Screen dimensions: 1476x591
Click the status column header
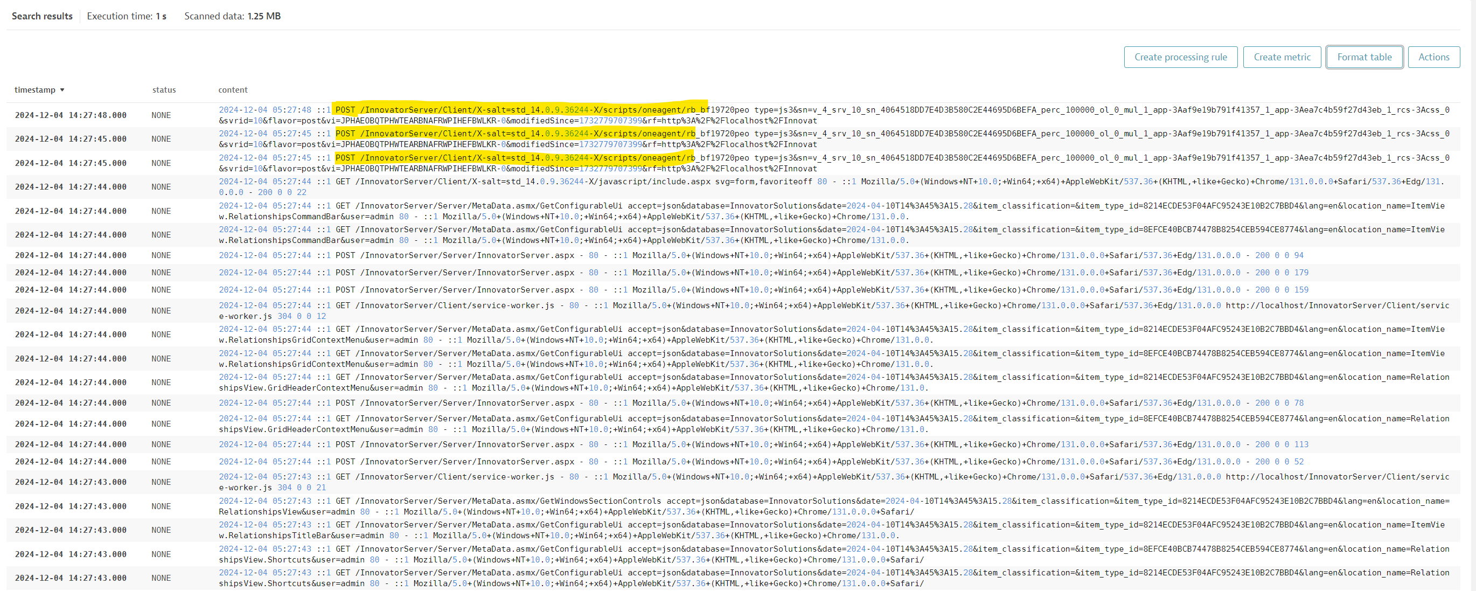pos(164,90)
